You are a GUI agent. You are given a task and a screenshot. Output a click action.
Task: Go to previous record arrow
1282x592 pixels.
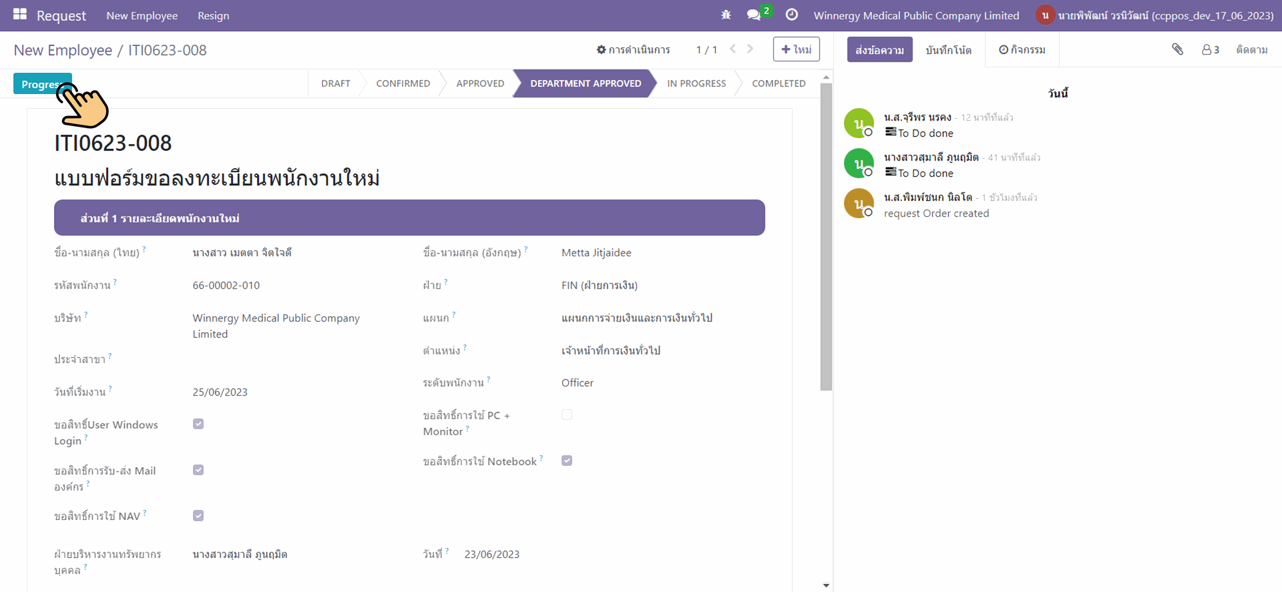point(733,49)
